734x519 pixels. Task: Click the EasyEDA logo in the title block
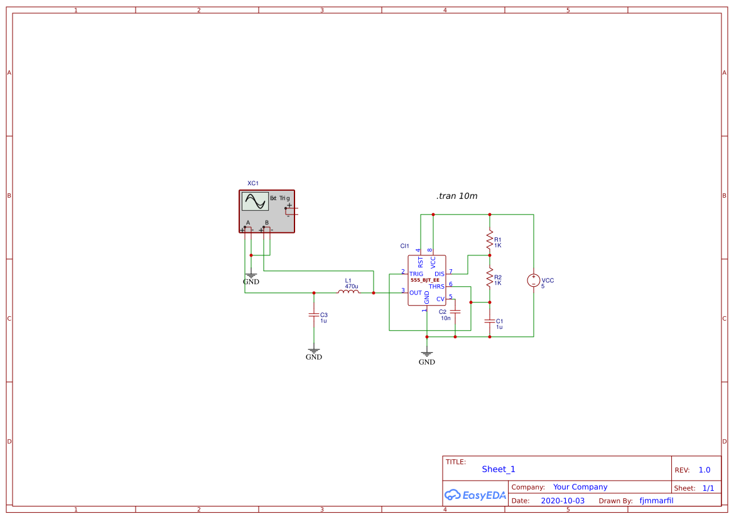pyautogui.click(x=475, y=495)
